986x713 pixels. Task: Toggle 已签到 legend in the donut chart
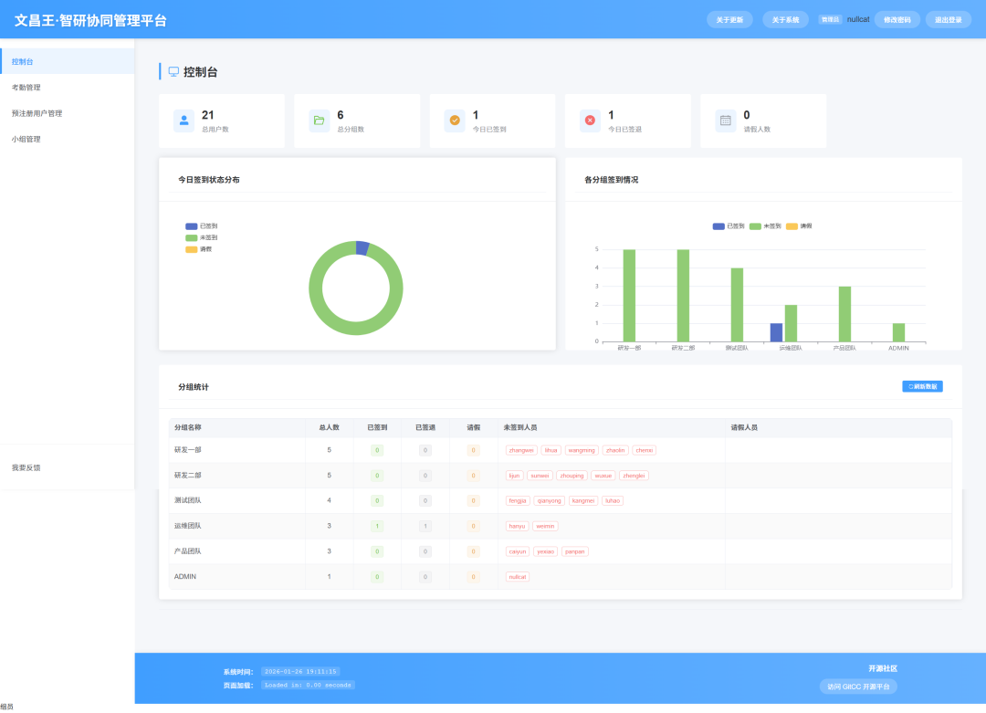click(x=201, y=225)
